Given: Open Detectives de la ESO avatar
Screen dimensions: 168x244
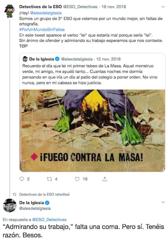Looking at the screenshot, I should [x=10, y=11].
